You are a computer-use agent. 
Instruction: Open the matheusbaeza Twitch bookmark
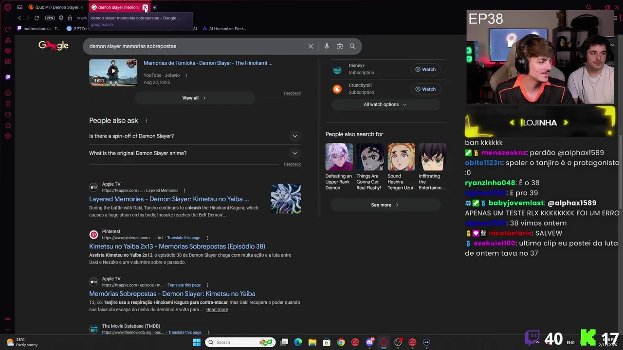(38, 29)
